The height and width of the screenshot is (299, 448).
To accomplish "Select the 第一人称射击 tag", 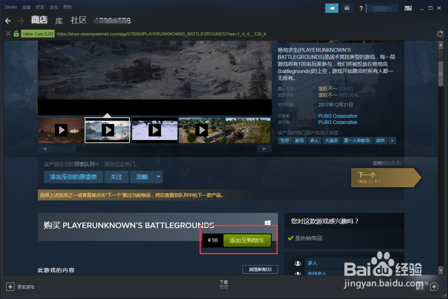I will click(x=357, y=141).
